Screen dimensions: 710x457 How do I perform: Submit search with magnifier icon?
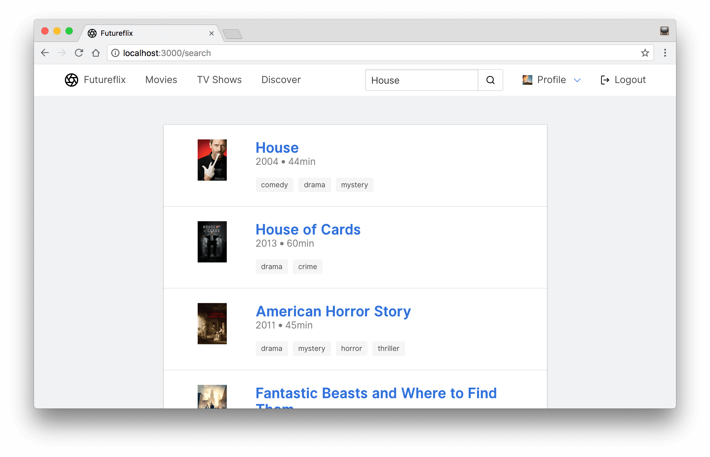tap(491, 80)
